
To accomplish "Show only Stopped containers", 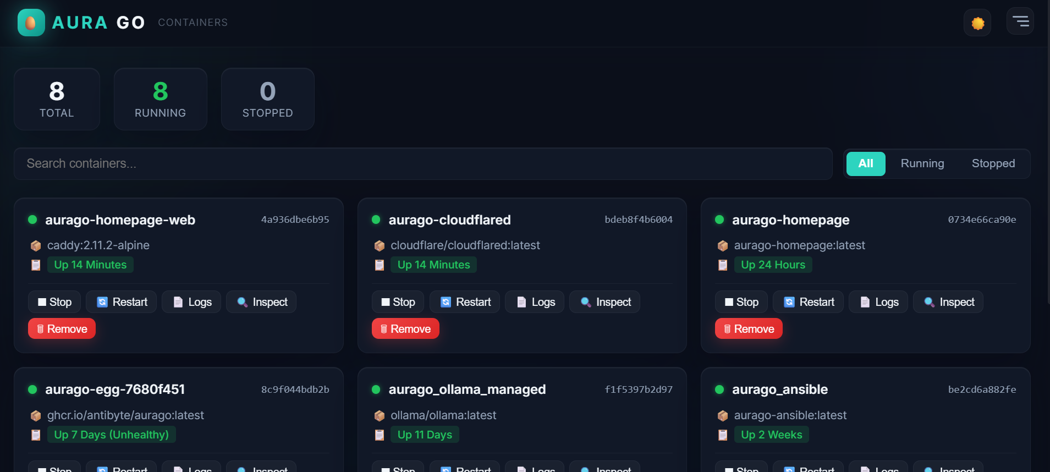I will pyautogui.click(x=993, y=163).
